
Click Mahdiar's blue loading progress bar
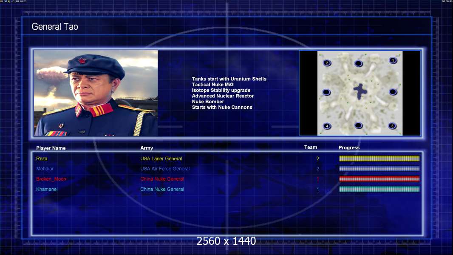click(x=379, y=169)
